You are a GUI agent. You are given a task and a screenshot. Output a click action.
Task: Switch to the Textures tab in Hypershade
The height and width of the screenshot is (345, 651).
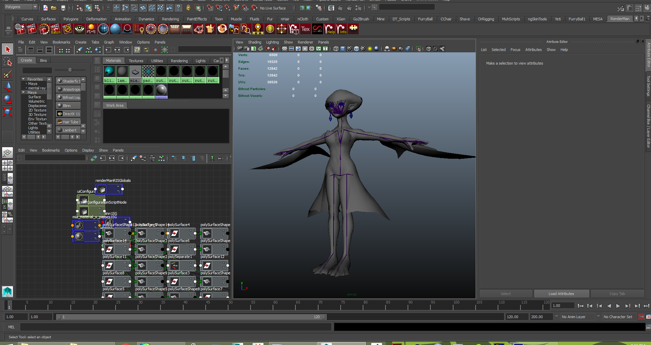136,61
